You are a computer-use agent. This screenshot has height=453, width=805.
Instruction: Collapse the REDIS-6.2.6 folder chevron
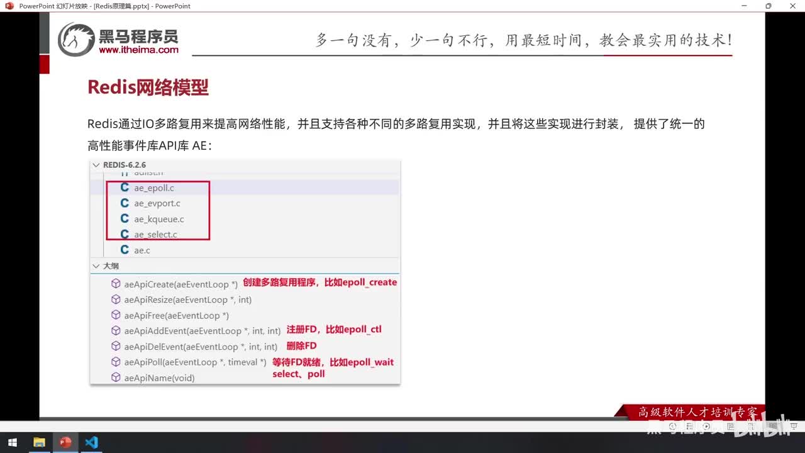[x=96, y=165]
